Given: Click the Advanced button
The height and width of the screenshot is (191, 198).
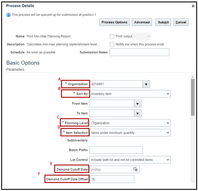Looking at the screenshot, I should (142, 22).
